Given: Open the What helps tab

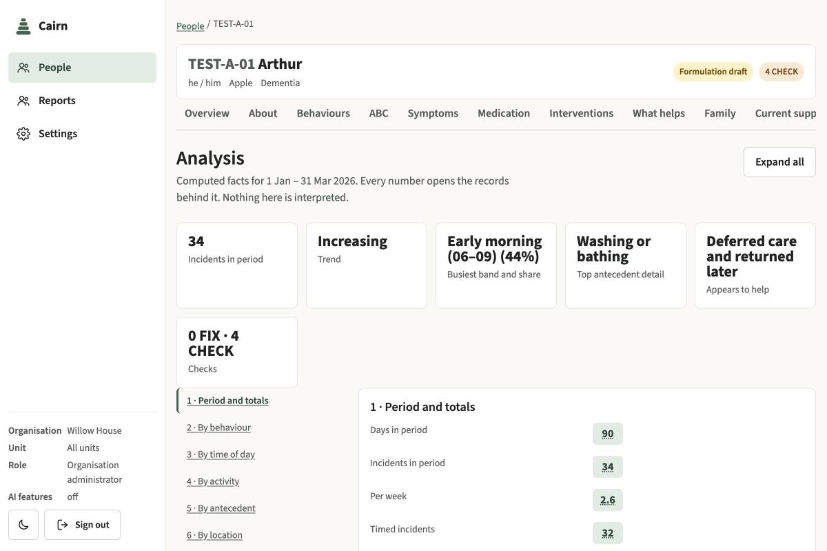Looking at the screenshot, I should click(659, 113).
